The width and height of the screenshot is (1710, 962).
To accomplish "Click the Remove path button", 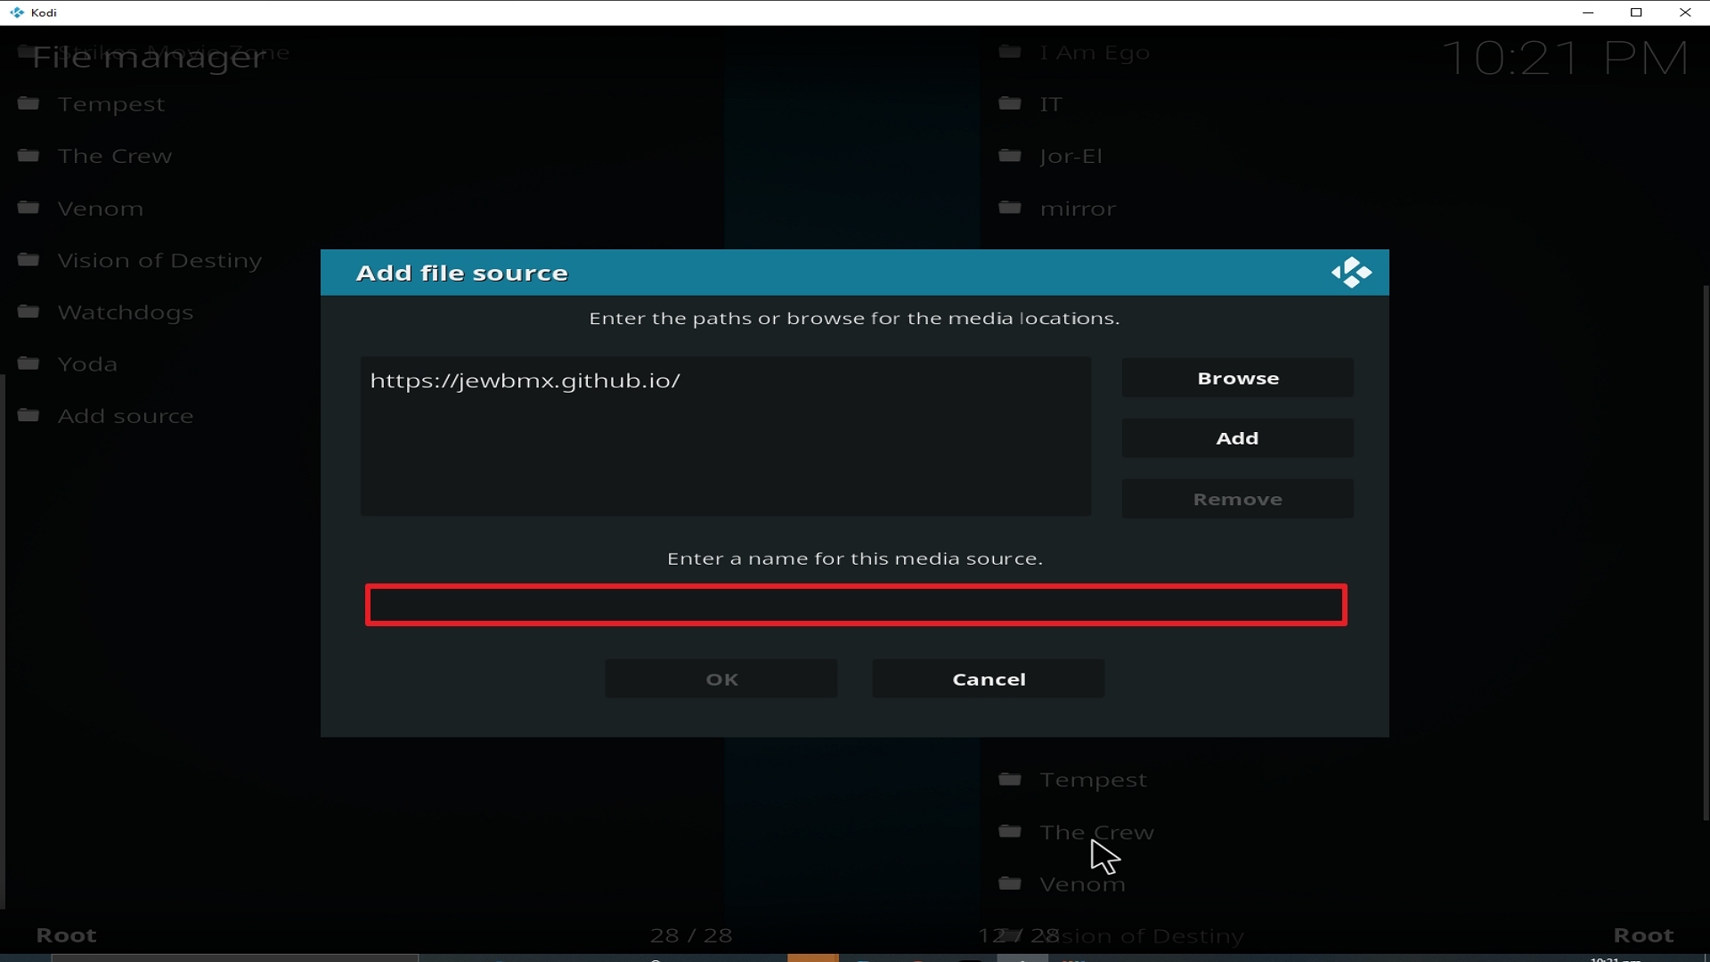I will click(x=1237, y=499).
